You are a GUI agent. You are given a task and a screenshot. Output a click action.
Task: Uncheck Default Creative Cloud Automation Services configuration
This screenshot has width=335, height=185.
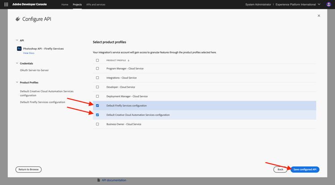click(x=97, y=115)
